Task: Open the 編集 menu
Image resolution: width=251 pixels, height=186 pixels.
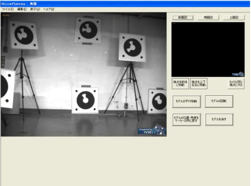Action: pos(22,9)
